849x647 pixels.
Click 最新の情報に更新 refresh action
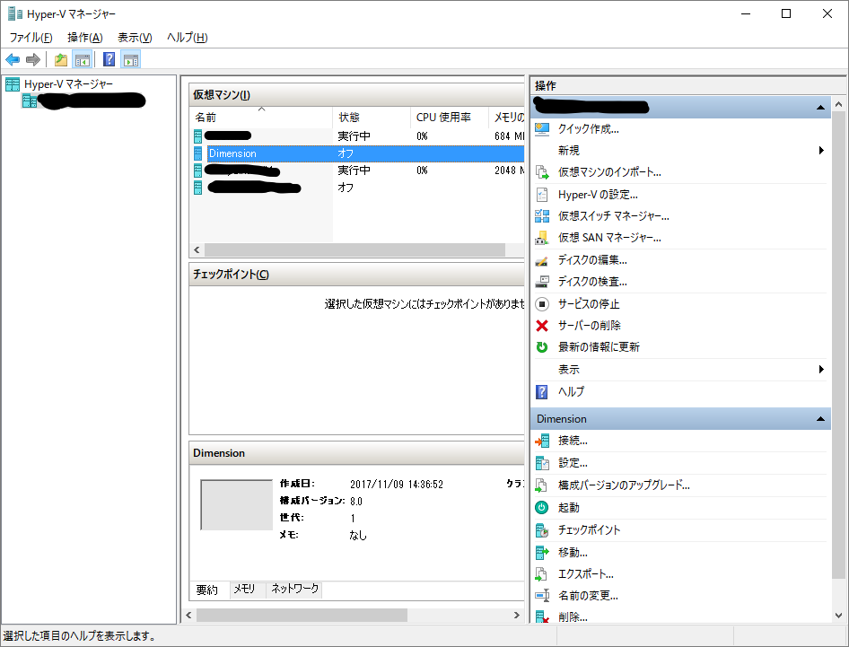point(599,347)
